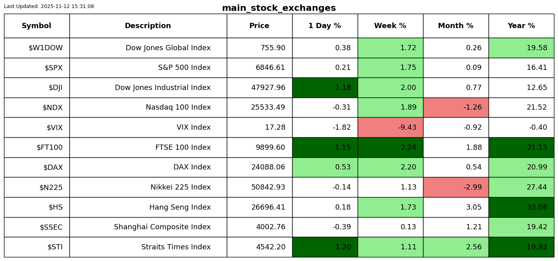Select the light green 27.44 year cell

click(x=521, y=187)
